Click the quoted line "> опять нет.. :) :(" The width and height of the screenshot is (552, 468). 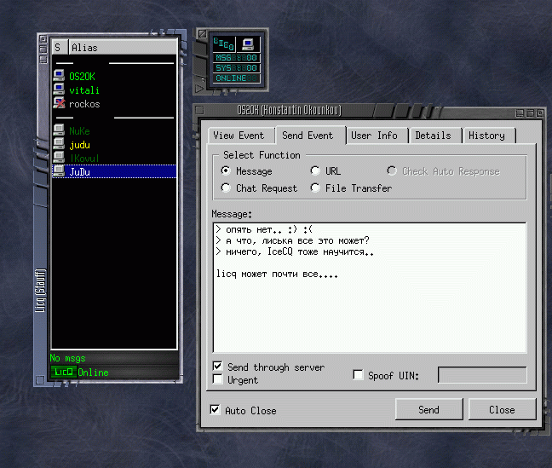pyautogui.click(x=264, y=230)
